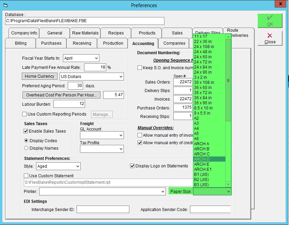289x225 pixels.
Task: Open the Company Info. tab
Action: point(24,33)
